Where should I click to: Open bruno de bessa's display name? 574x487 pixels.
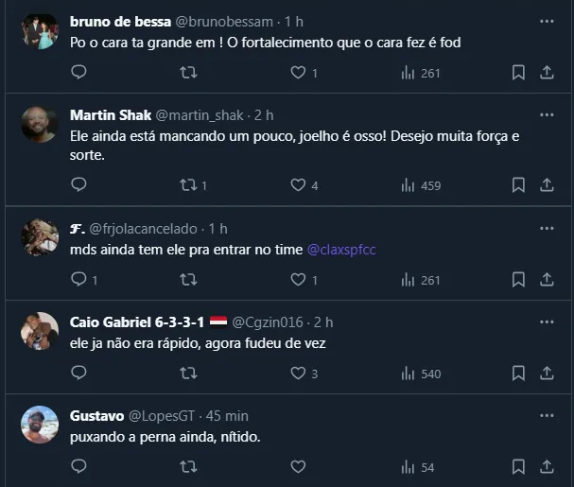122,21
